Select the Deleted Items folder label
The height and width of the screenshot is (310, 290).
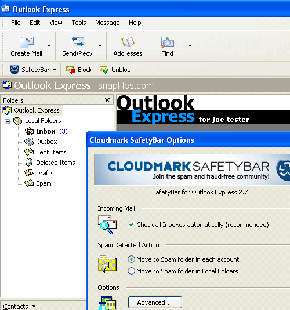56,163
